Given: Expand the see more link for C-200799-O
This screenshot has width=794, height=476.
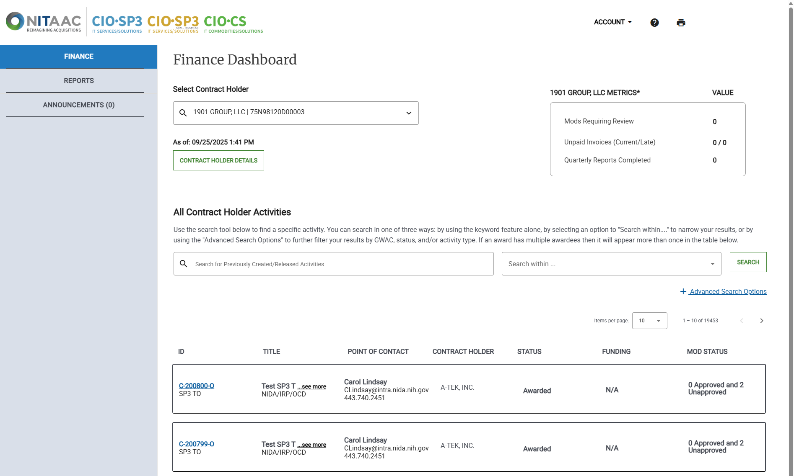Looking at the screenshot, I should [x=312, y=445].
